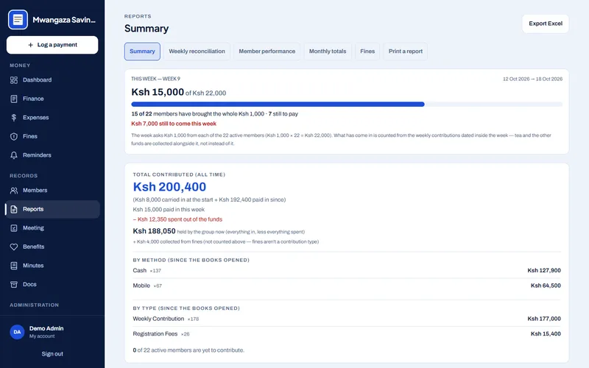Click the Ksh 127,900 cash amount

544,270
